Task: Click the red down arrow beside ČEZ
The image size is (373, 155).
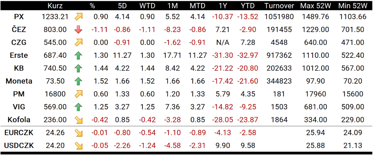Action: [x=79, y=30]
